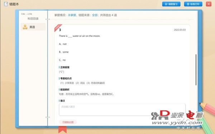Click the answer text ["C"]

coord(61,72)
